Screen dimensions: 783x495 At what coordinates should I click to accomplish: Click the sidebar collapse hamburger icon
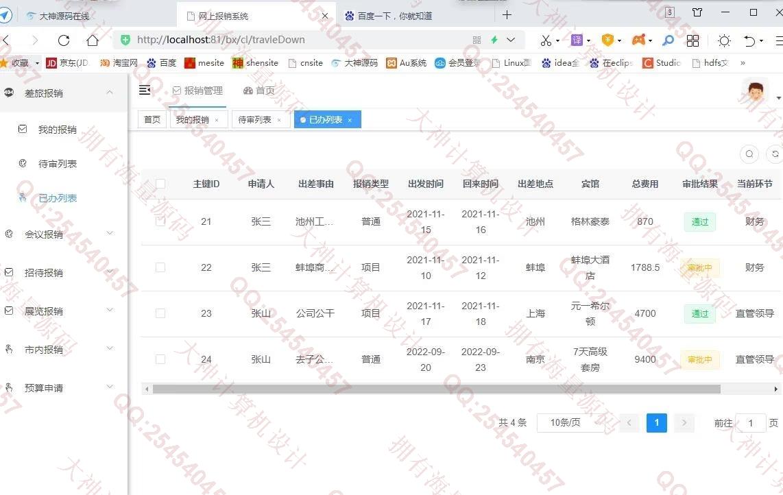coord(145,90)
